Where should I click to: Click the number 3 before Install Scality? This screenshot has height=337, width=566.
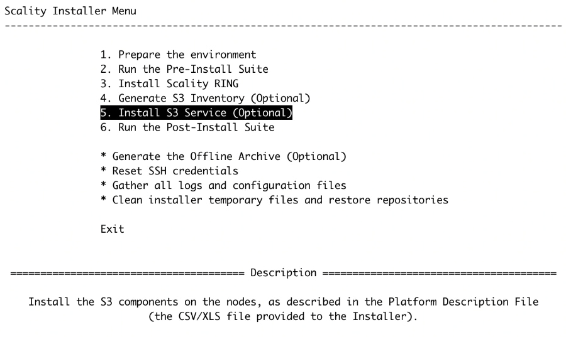click(x=105, y=83)
